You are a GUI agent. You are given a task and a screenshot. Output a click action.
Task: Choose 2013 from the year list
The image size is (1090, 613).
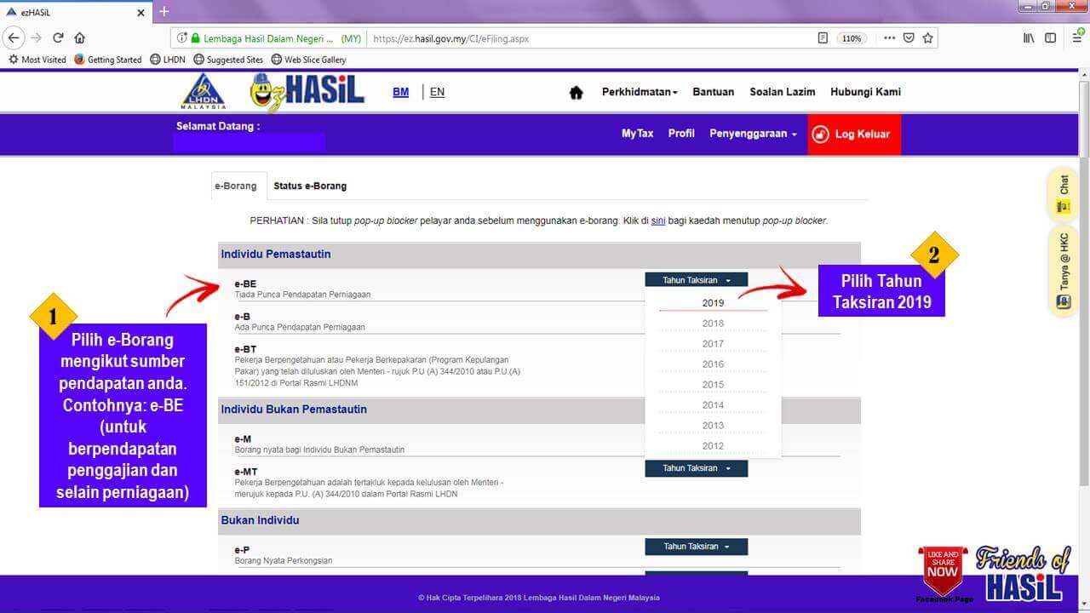pyautogui.click(x=713, y=426)
